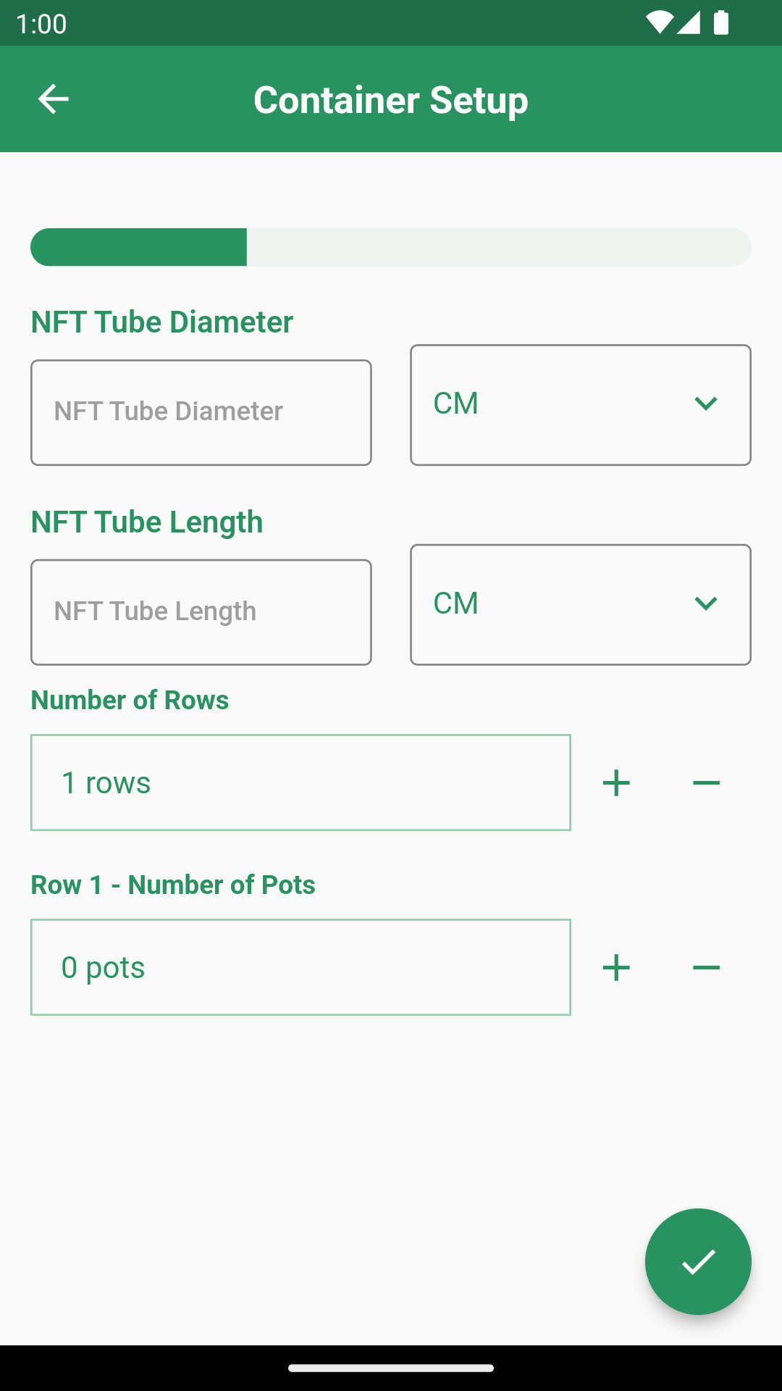Expand the diameter CM chevron arrow
Viewport: 782px width, 1391px height.
coord(705,404)
